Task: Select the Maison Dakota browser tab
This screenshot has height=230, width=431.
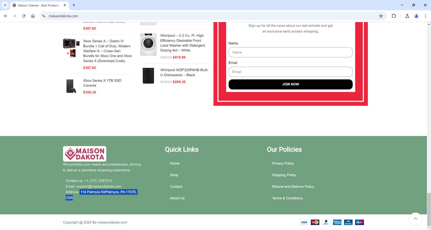Action: (x=39, y=5)
